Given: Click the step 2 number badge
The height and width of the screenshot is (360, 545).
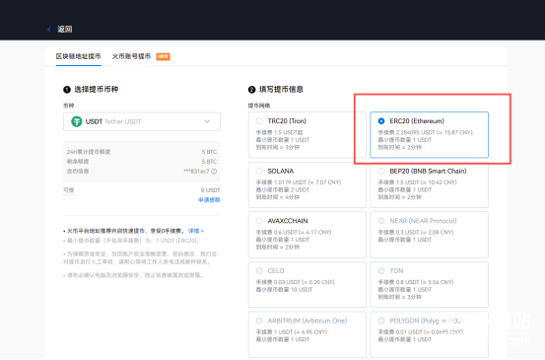Looking at the screenshot, I should 251,90.
